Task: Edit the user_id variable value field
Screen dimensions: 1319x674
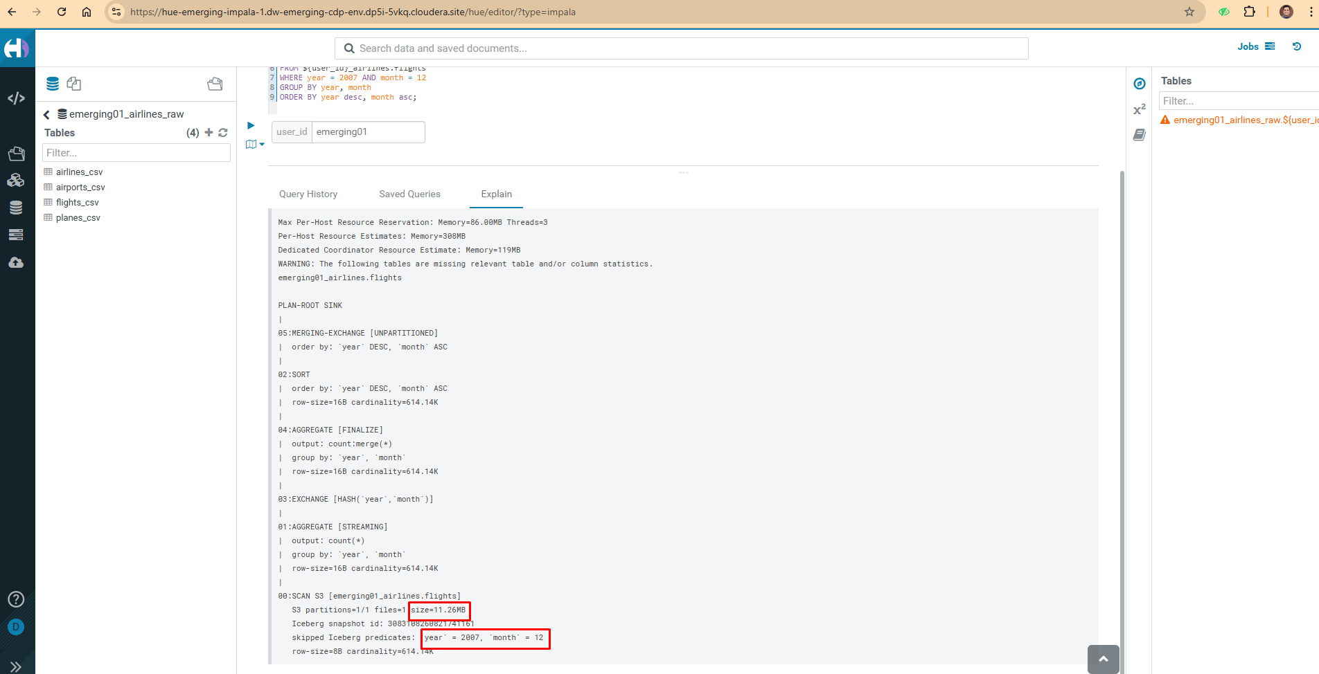Action: [x=368, y=132]
